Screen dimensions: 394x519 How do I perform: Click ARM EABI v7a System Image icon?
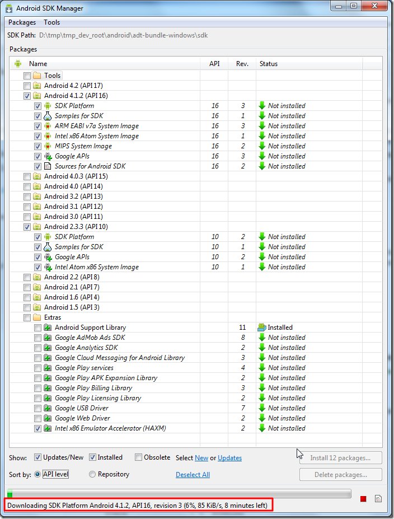[x=48, y=126]
